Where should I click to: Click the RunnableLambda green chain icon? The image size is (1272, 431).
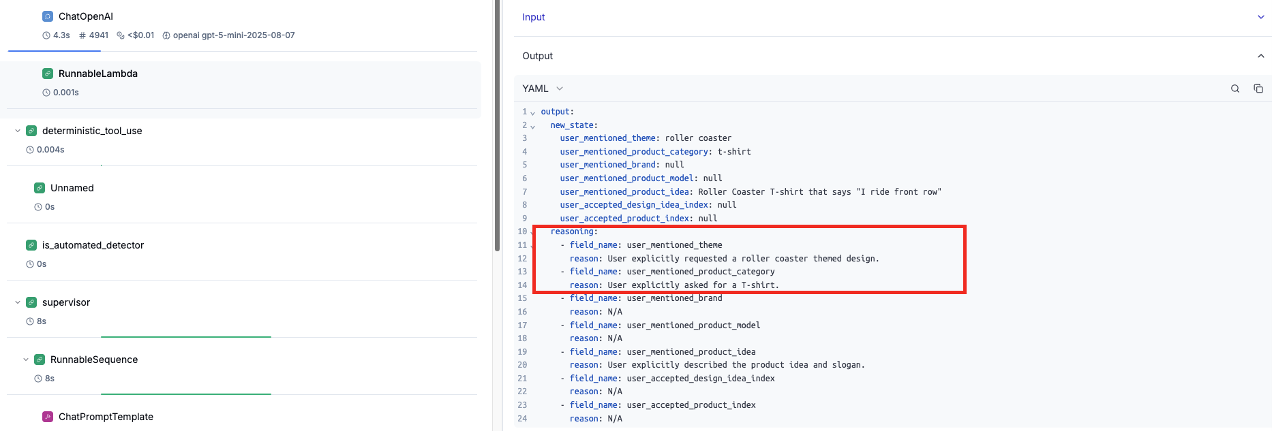(x=48, y=74)
